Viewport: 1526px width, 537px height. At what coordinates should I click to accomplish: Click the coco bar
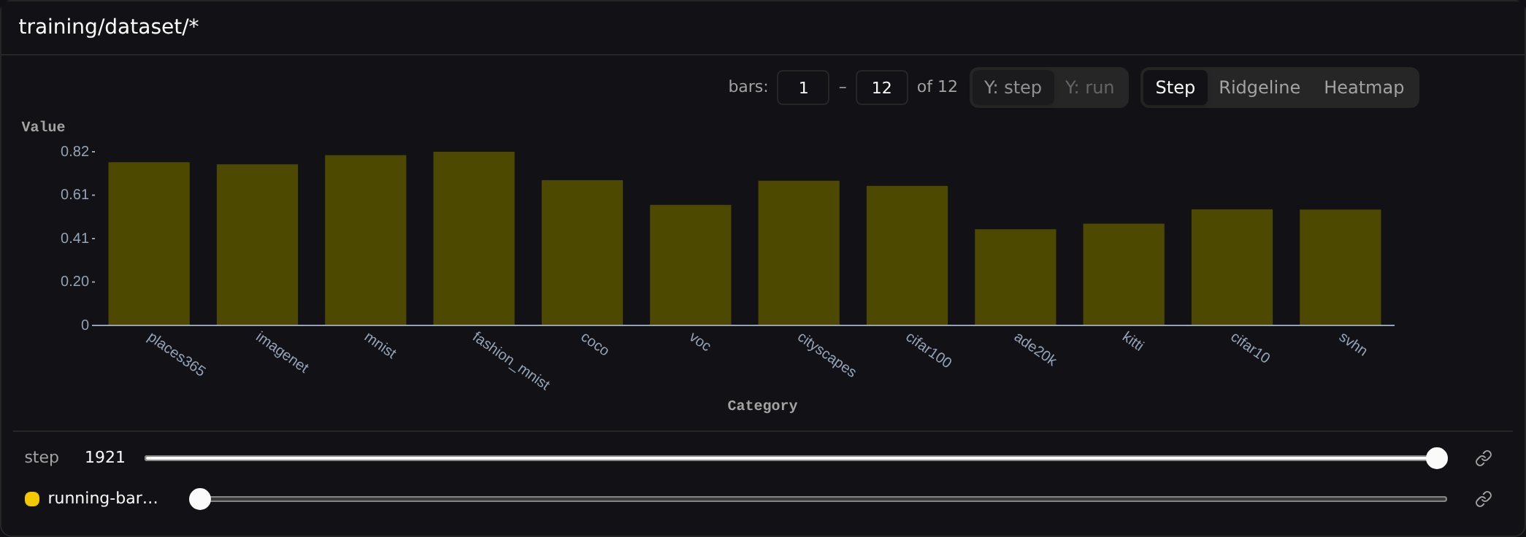[582, 252]
